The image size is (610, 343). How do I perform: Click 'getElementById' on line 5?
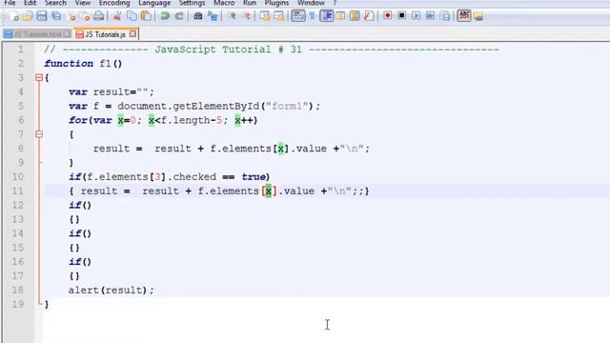216,106
